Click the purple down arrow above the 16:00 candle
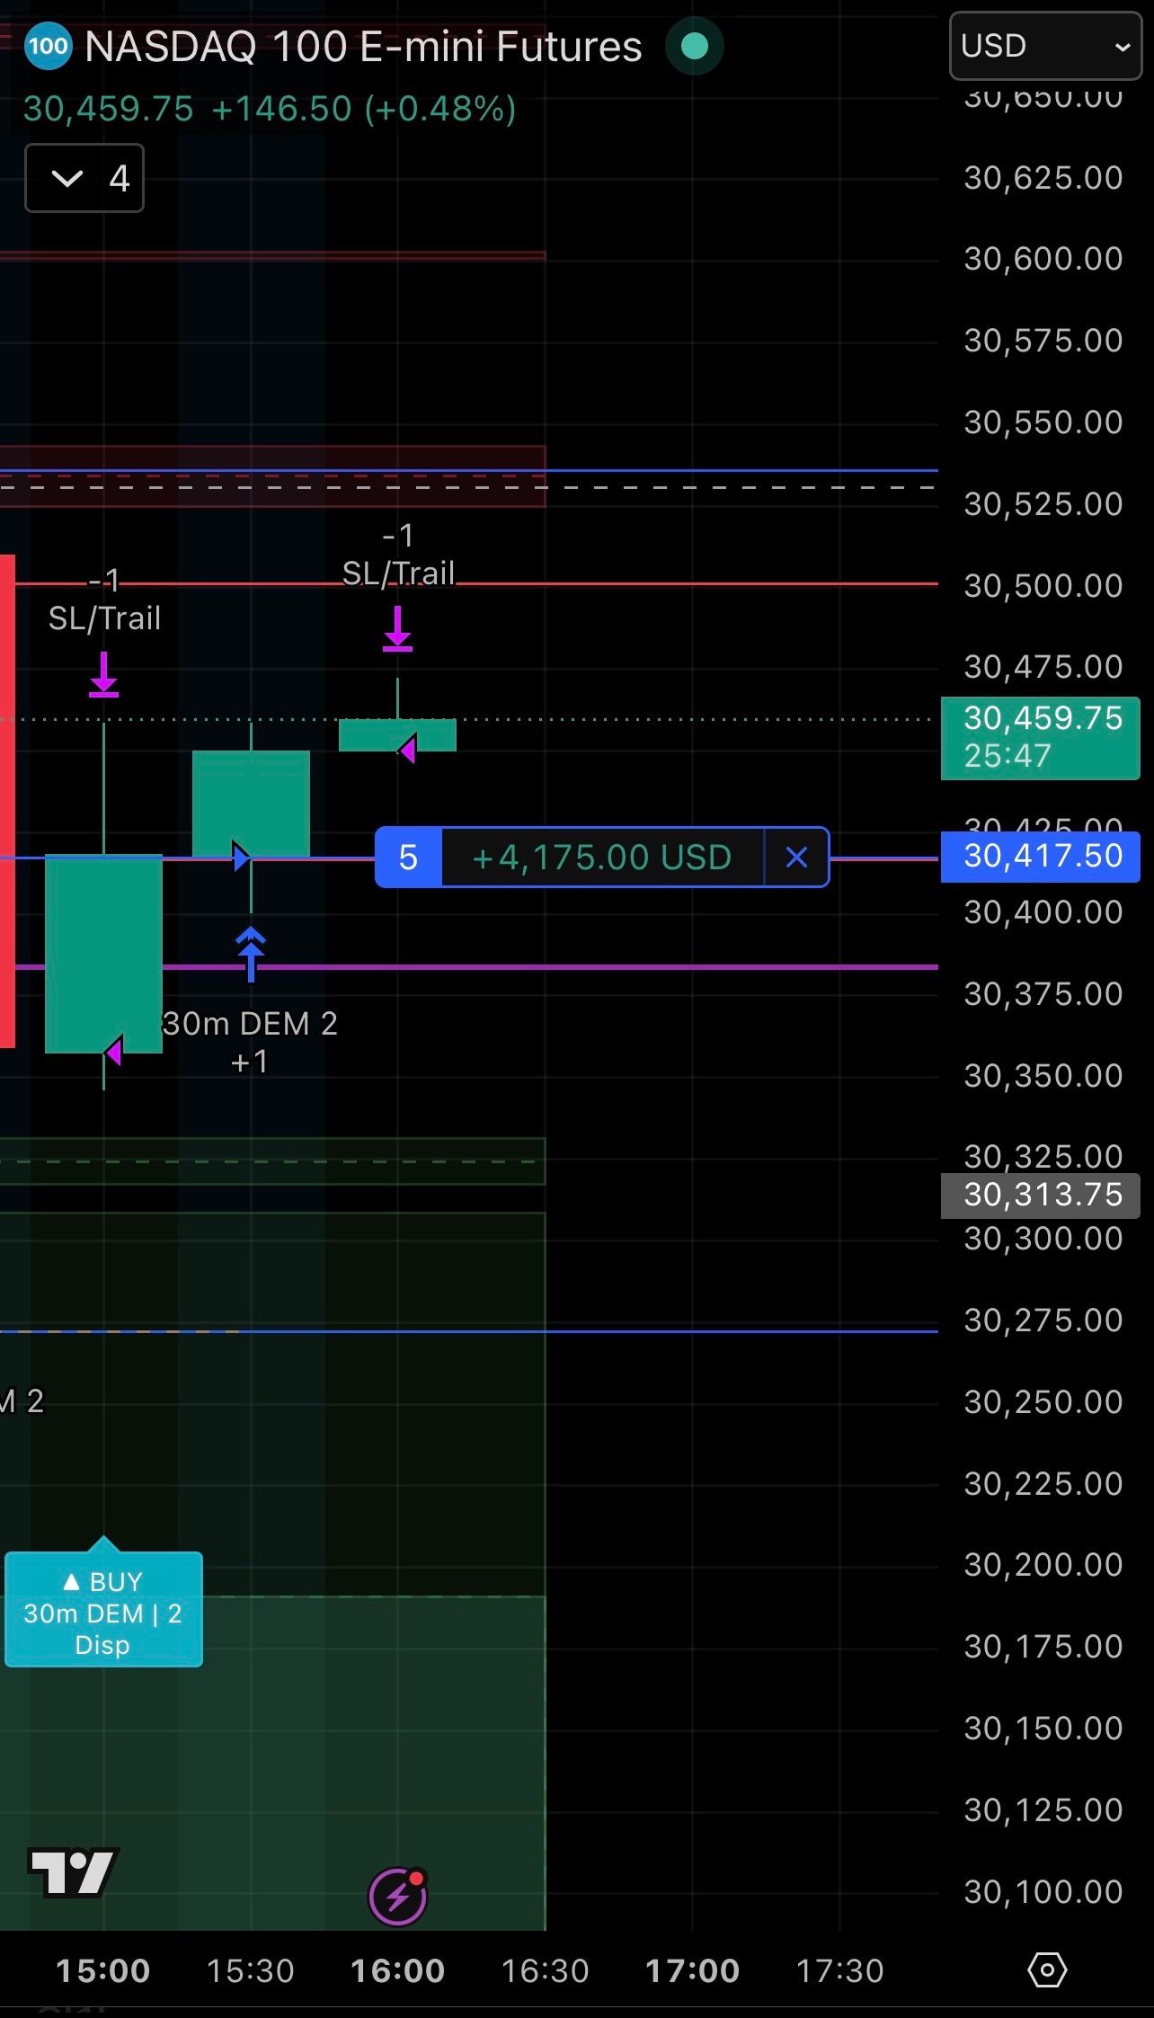Image resolution: width=1154 pixels, height=2018 pixels. pos(397,628)
